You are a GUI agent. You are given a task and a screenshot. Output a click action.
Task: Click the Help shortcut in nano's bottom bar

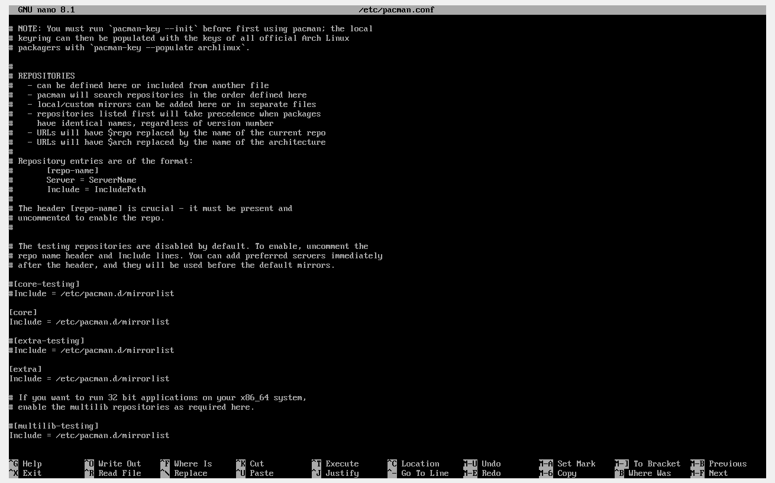click(31, 463)
